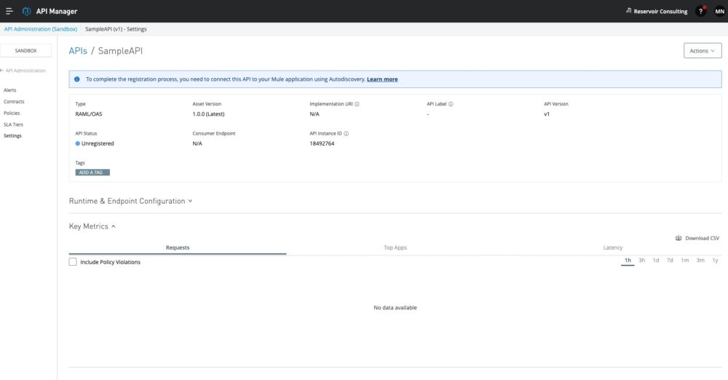
Task: Click the SampleAPI (v1) - Settings breadcrumb text
Action: 116,29
